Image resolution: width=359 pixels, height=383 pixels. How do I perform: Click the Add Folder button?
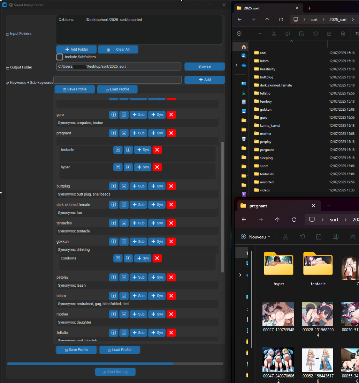point(76,49)
